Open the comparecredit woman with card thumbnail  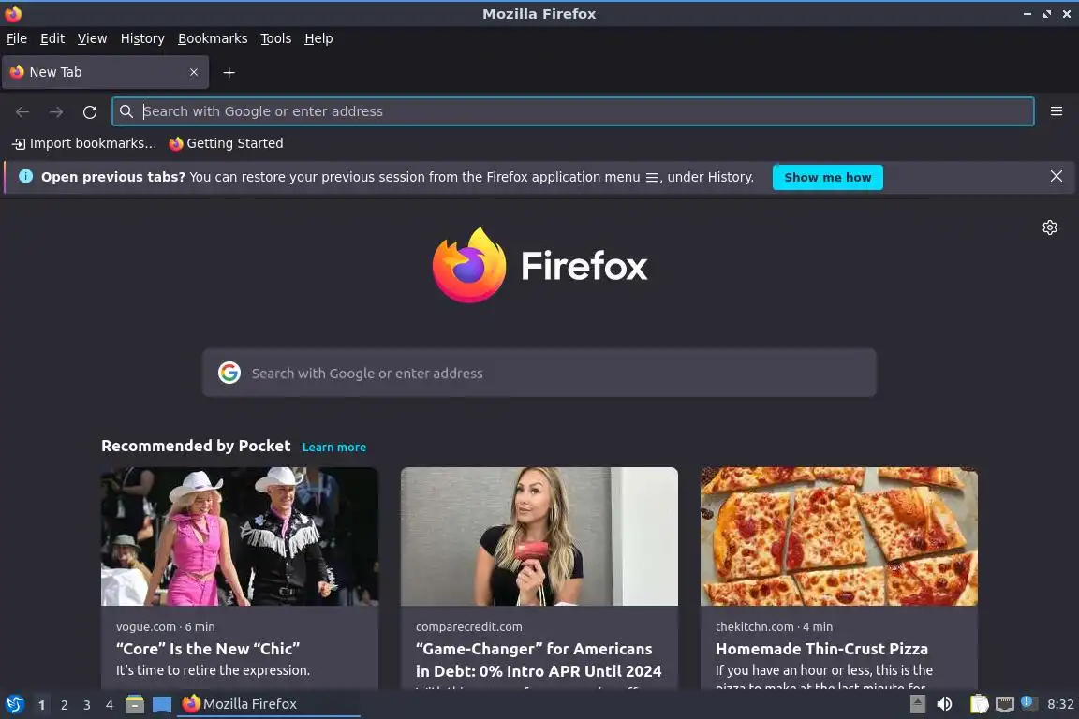[539, 536]
